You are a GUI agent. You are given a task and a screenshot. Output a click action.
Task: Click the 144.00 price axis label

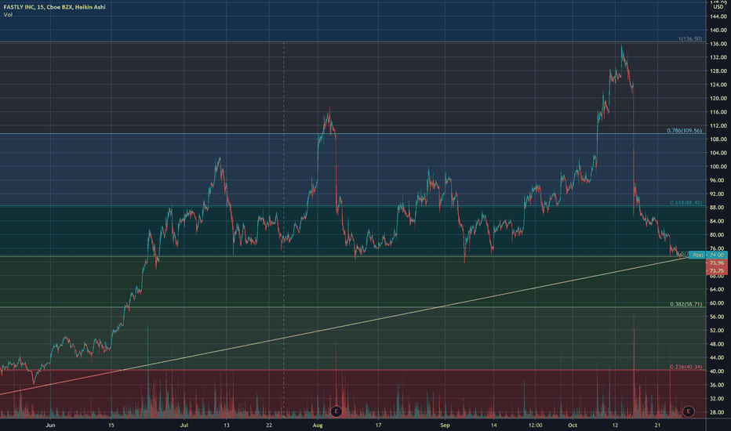point(718,16)
